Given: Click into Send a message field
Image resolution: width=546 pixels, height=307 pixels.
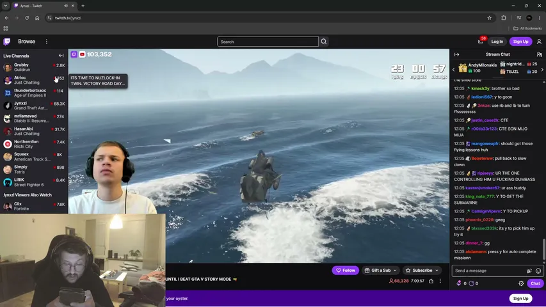Looking at the screenshot, I should point(489,271).
